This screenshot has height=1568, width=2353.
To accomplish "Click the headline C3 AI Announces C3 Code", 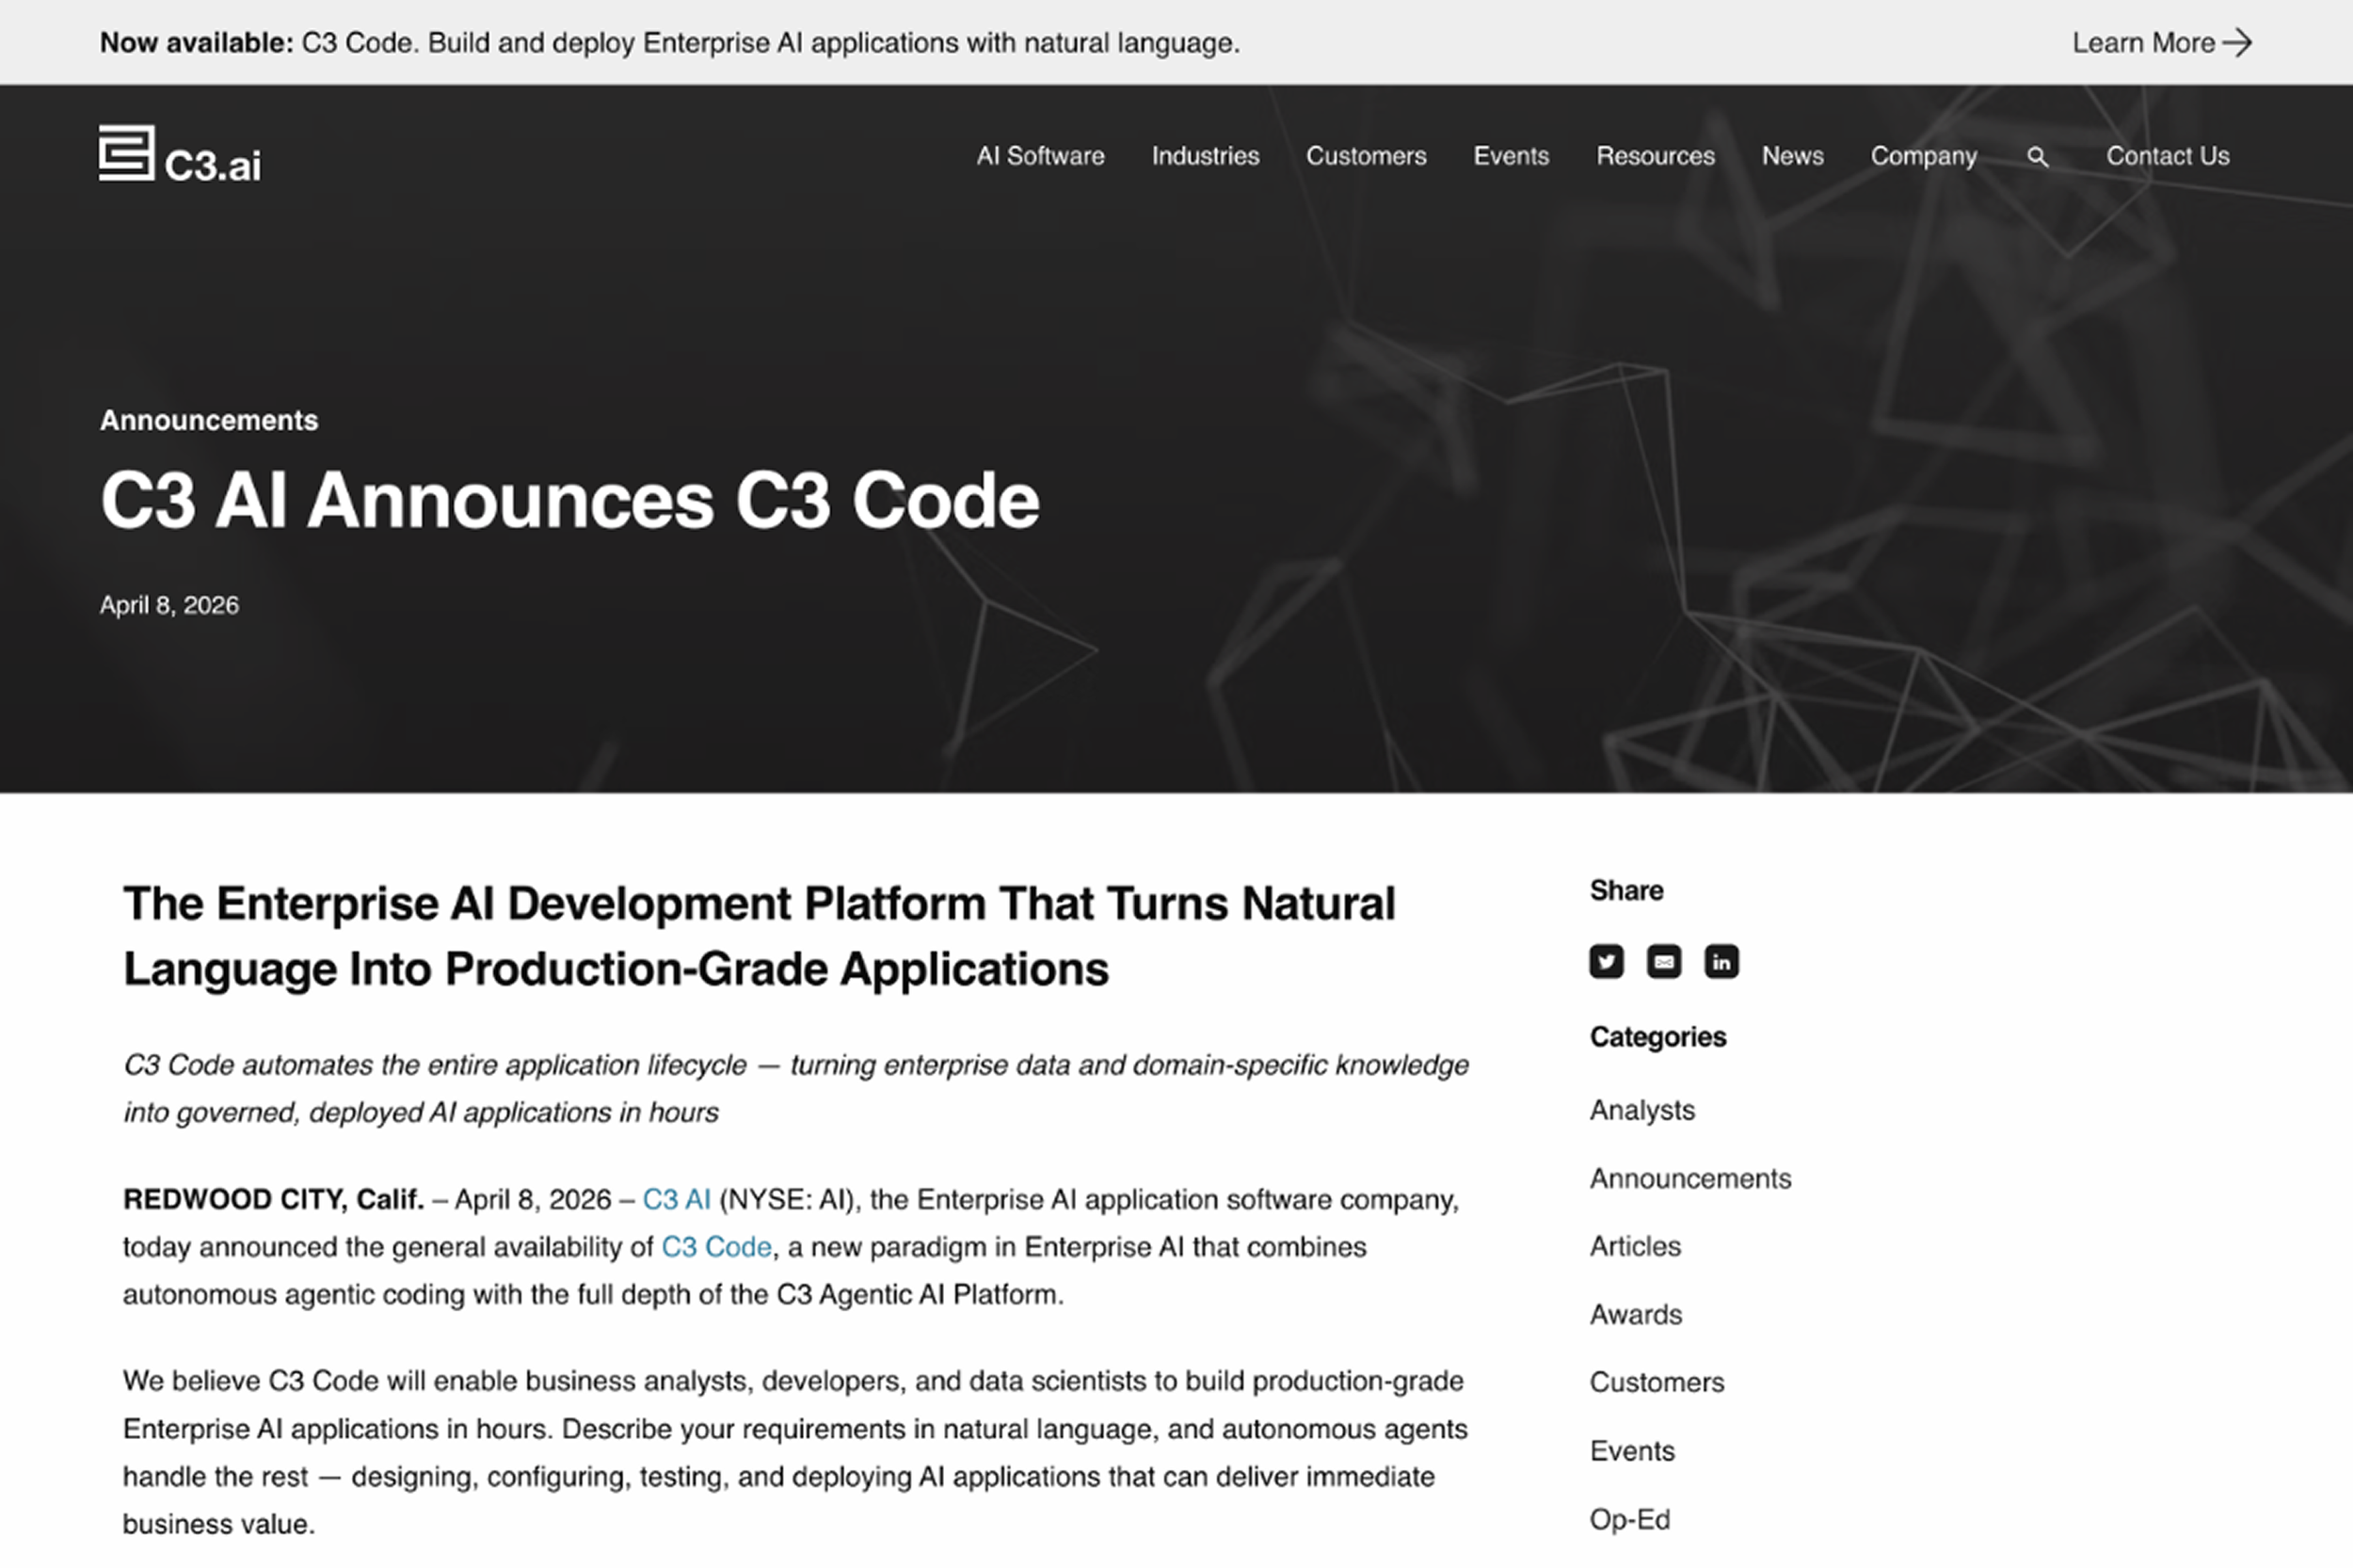I will tap(570, 500).
